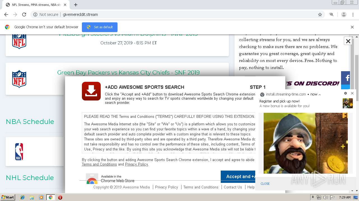The width and height of the screenshot is (359, 201).
Task: Open the footer Contact Us link
Action: pyautogui.click(x=233, y=187)
